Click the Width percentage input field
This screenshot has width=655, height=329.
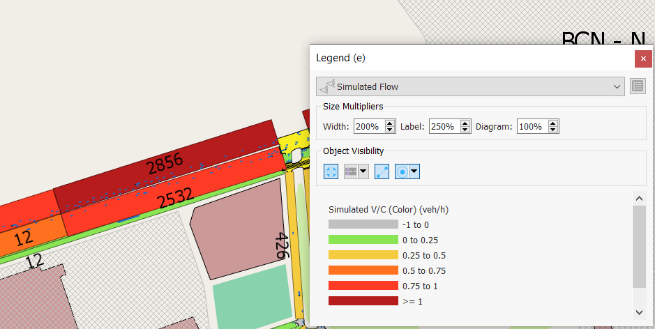click(x=369, y=127)
